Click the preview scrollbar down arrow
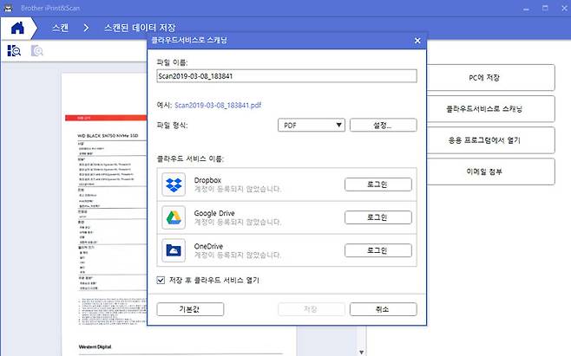Screen dimensions: 571x356 pyautogui.click(x=361, y=352)
